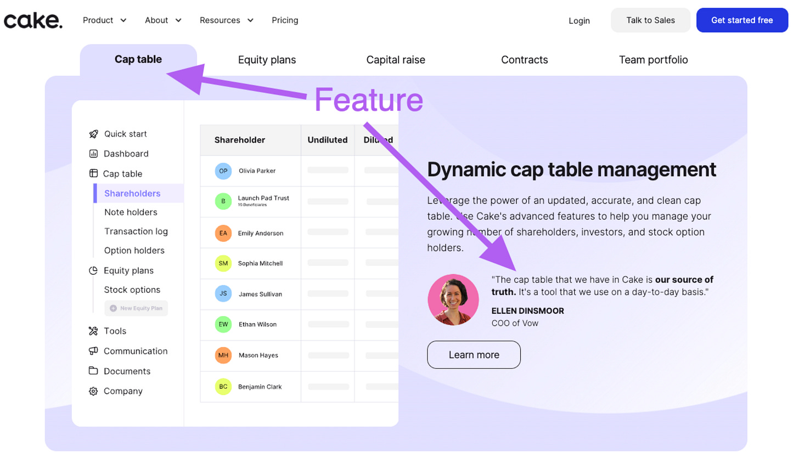Click the Ethan Wilson name
Image resolution: width=799 pixels, height=458 pixels.
[x=257, y=324]
